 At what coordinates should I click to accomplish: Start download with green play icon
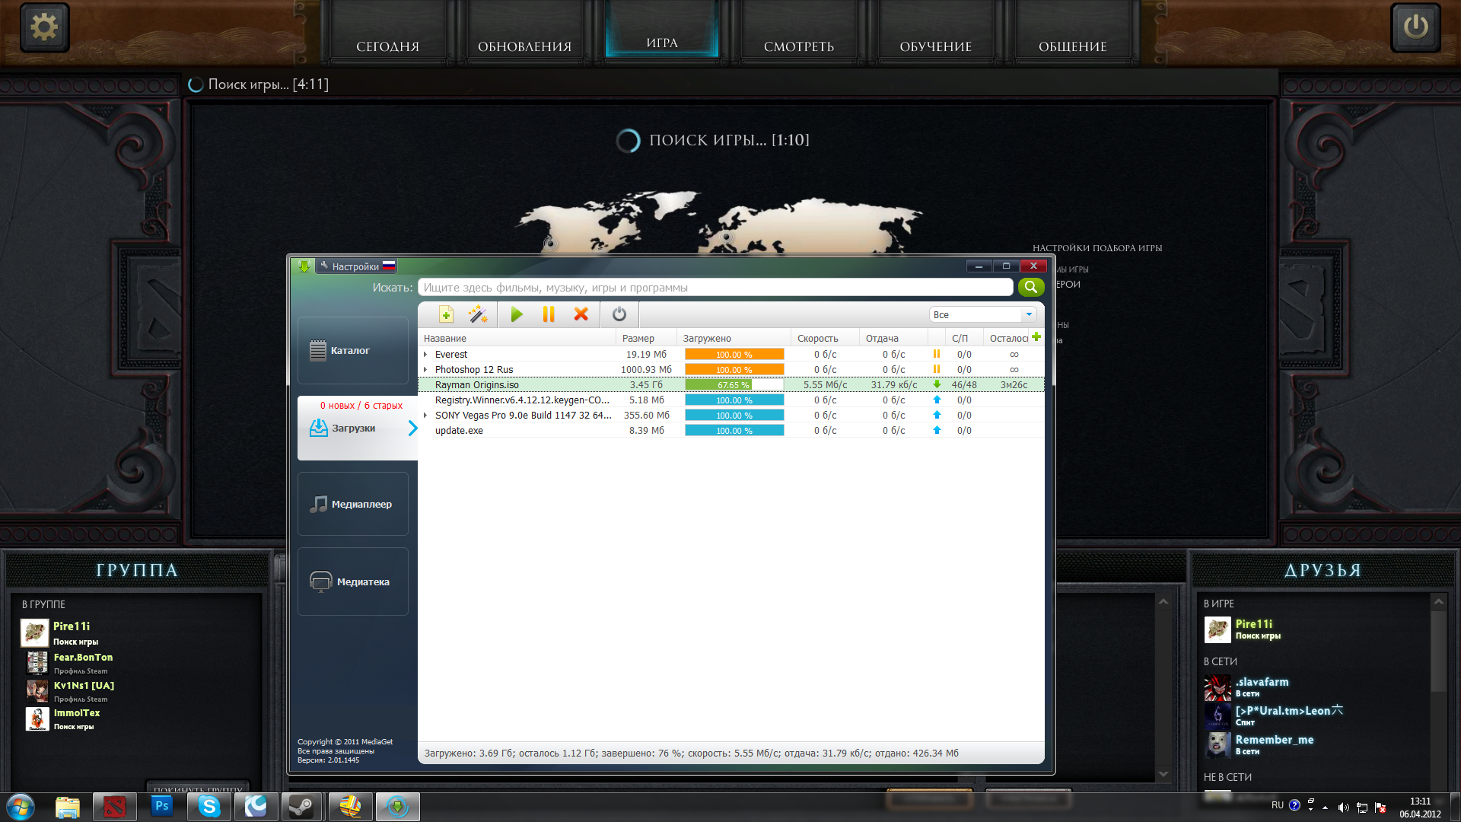(517, 314)
